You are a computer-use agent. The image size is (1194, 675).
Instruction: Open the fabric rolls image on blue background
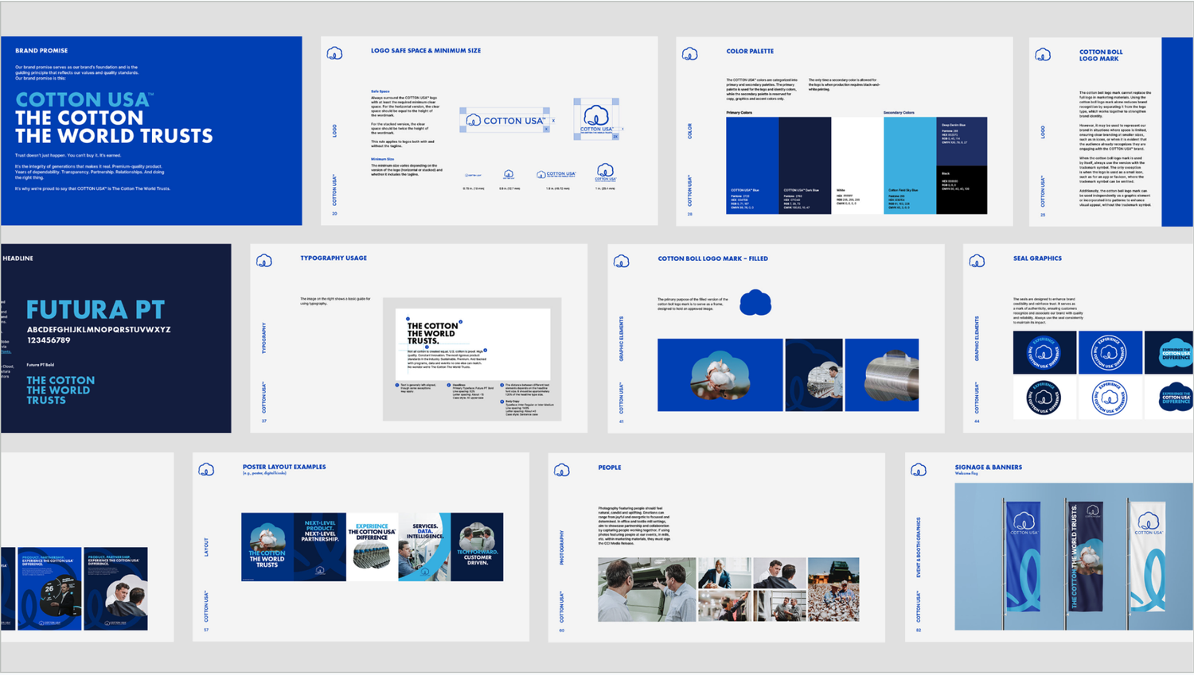[x=882, y=375]
